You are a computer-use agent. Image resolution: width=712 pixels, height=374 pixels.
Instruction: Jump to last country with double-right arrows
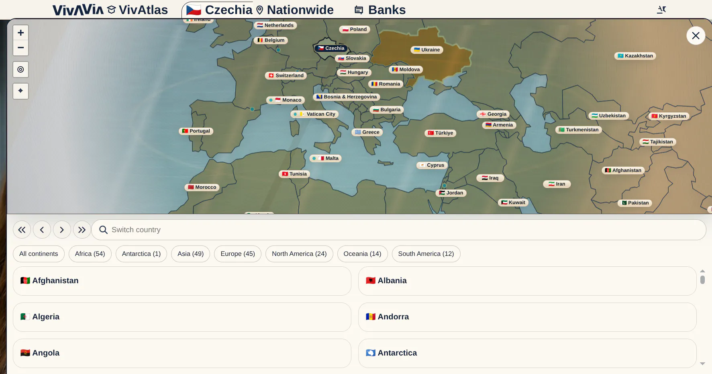click(82, 230)
